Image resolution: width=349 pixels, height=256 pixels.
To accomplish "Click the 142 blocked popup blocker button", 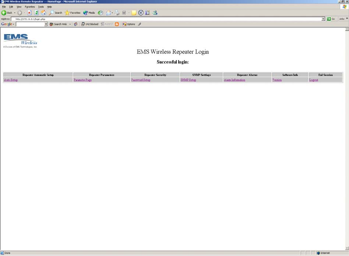I will click(x=90, y=24).
